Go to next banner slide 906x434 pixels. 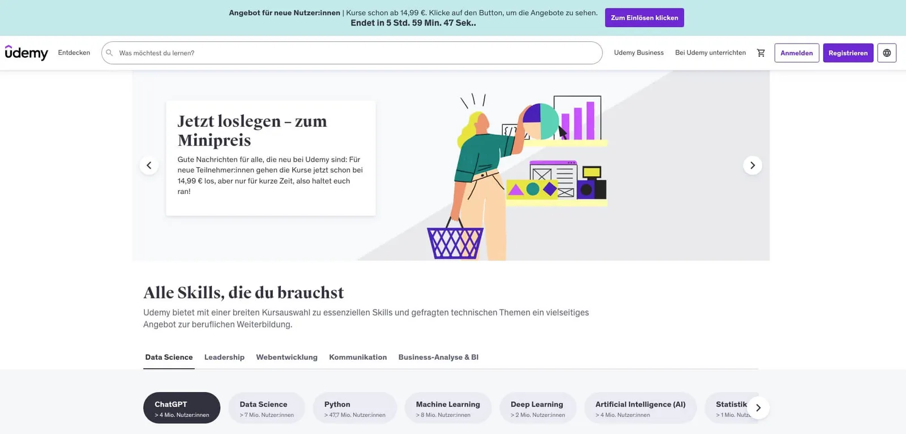point(753,165)
